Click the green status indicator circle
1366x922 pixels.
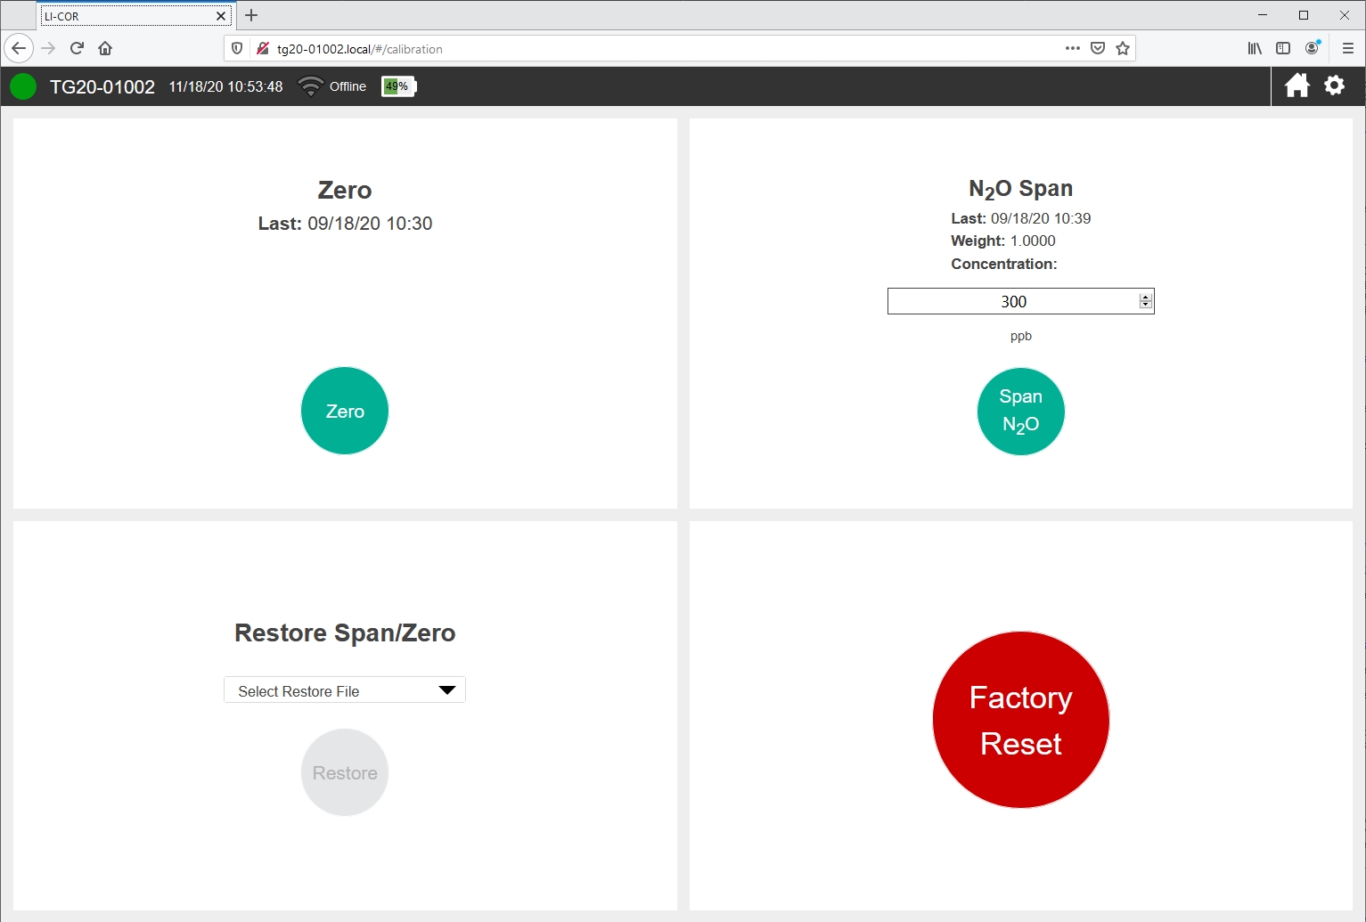tap(23, 86)
